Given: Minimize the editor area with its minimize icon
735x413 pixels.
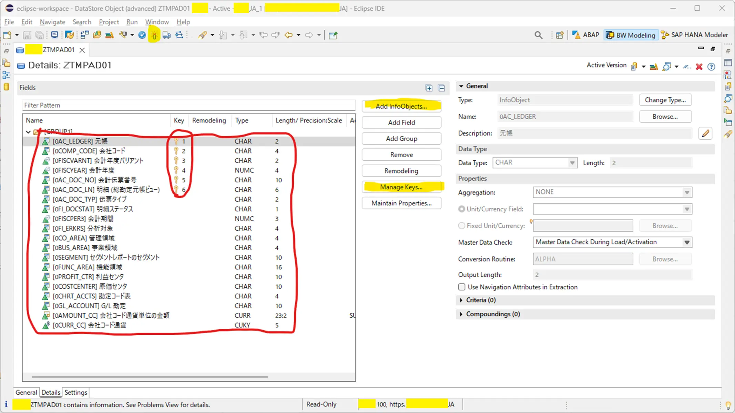Looking at the screenshot, I should [x=701, y=49].
